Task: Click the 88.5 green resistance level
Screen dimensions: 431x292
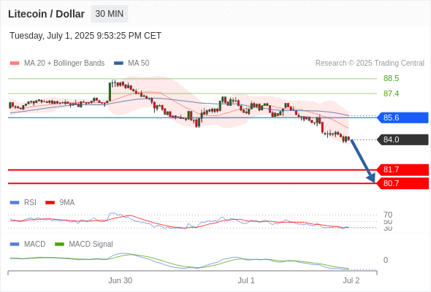Action: click(x=391, y=78)
